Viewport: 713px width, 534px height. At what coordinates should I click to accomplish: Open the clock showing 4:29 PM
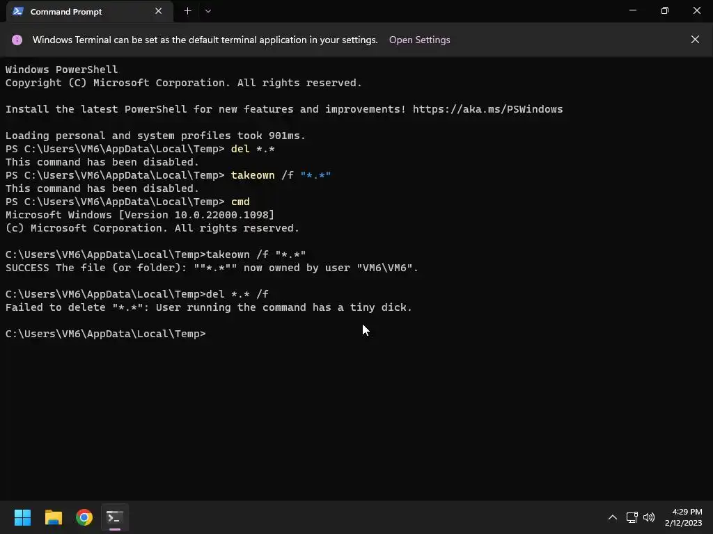click(x=684, y=517)
